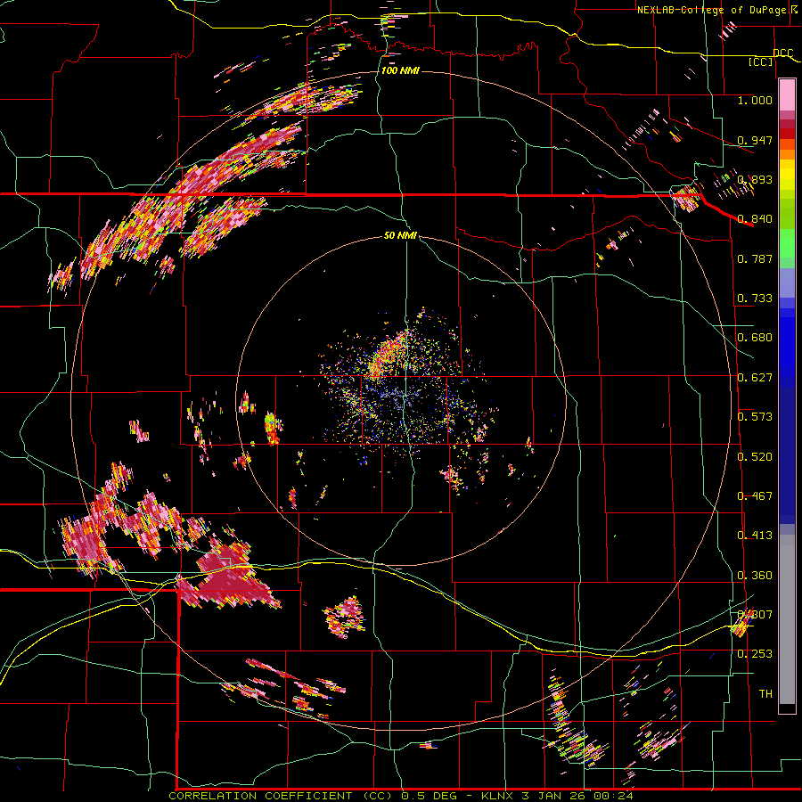Click the 50 NMI range ring label

[400, 235]
